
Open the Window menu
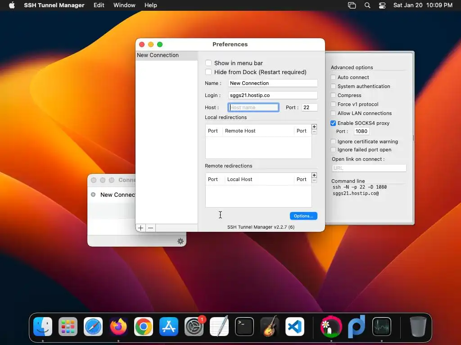point(124,5)
